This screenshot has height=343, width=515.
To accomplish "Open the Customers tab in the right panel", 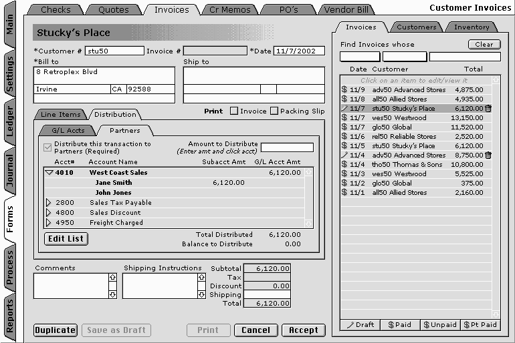I will pyautogui.click(x=417, y=27).
